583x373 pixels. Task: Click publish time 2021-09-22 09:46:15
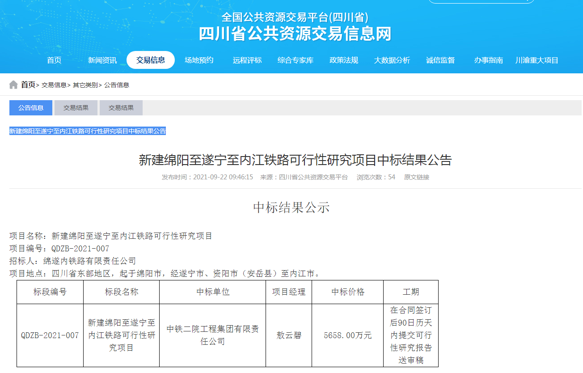223,177
